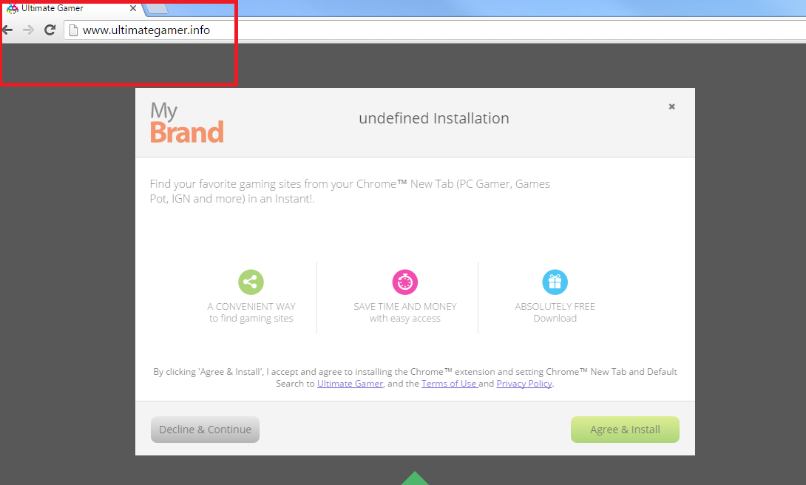Click the Agree & Install button
806x485 pixels.
click(625, 430)
